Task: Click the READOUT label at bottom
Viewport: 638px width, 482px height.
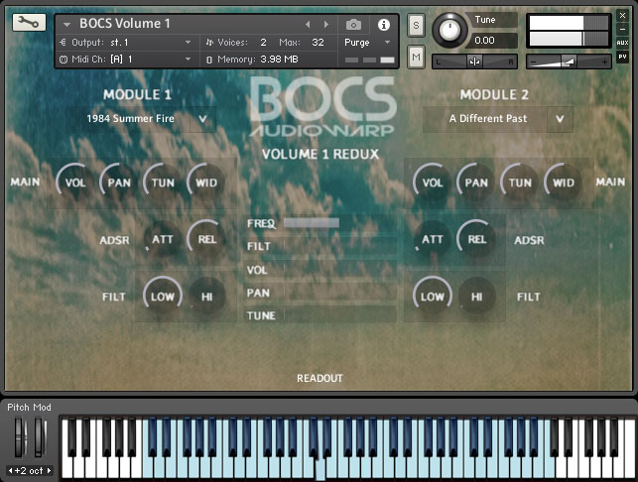Action: (319, 378)
